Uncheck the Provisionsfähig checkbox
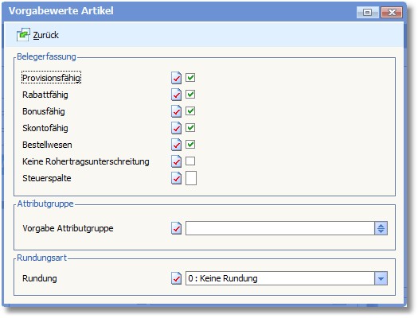 pyautogui.click(x=190, y=77)
